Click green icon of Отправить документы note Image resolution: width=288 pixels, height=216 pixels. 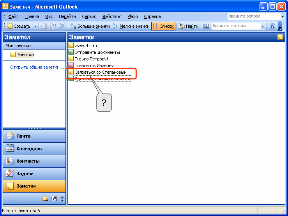(x=71, y=52)
